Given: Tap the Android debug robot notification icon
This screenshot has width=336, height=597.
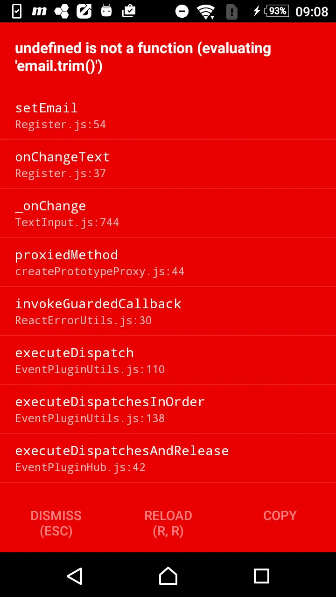Looking at the screenshot, I should [x=106, y=11].
